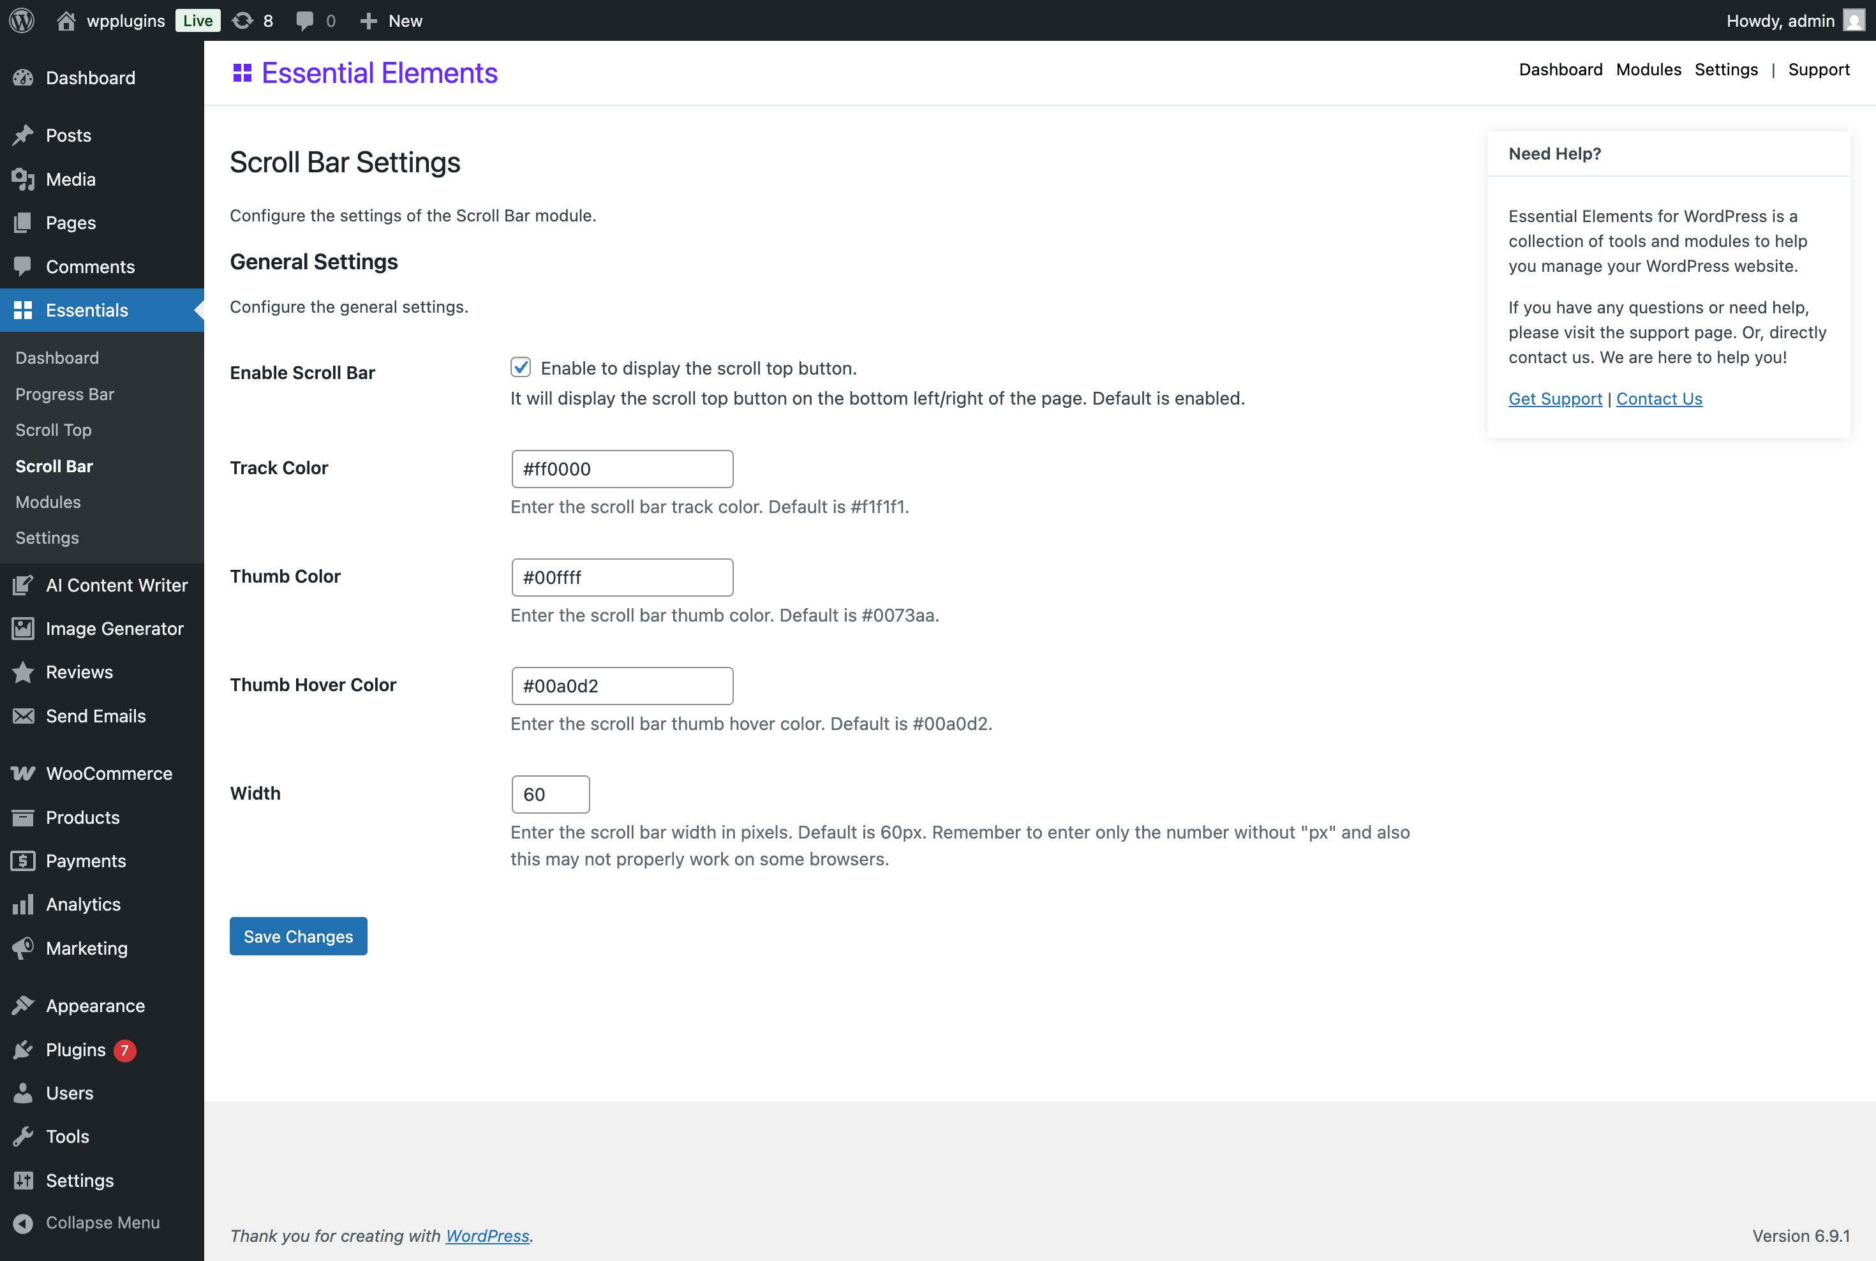Screen dimensions: 1876x1261
Task: Click the Width input field
Action: point(550,794)
